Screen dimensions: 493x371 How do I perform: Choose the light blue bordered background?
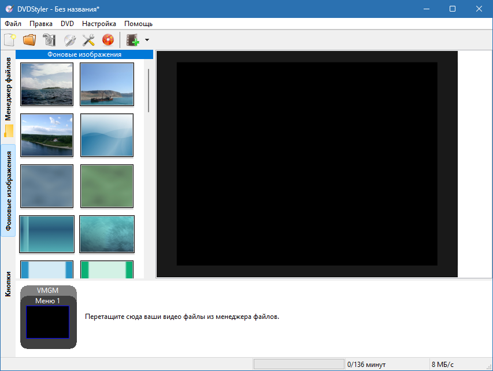click(x=47, y=270)
